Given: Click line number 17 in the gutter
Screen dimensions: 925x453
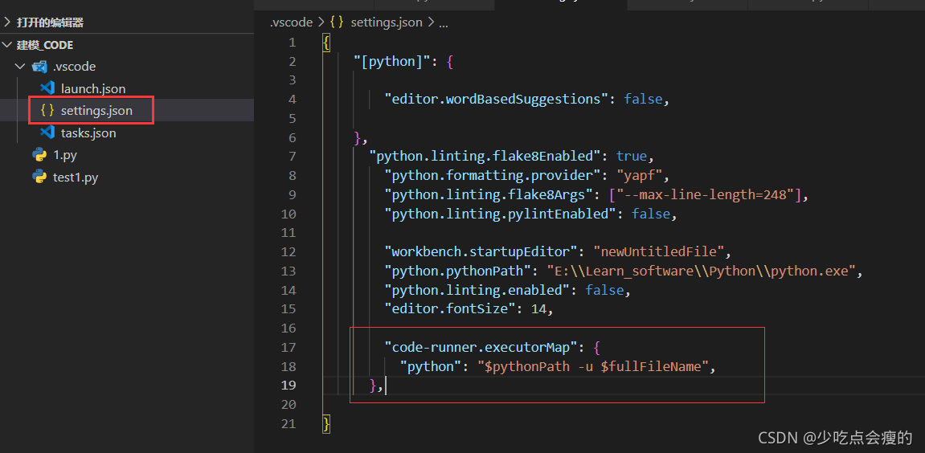Looking at the screenshot, I should pyautogui.click(x=289, y=347).
